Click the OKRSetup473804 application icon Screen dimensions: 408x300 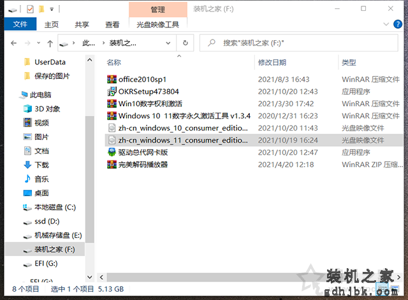coord(112,91)
